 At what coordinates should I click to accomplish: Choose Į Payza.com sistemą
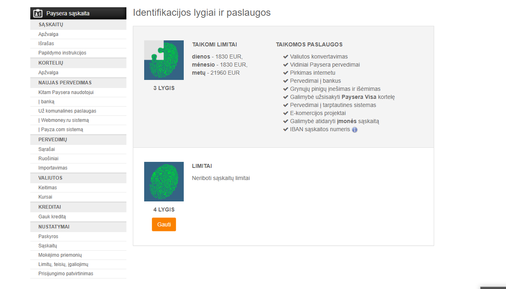[x=61, y=130]
